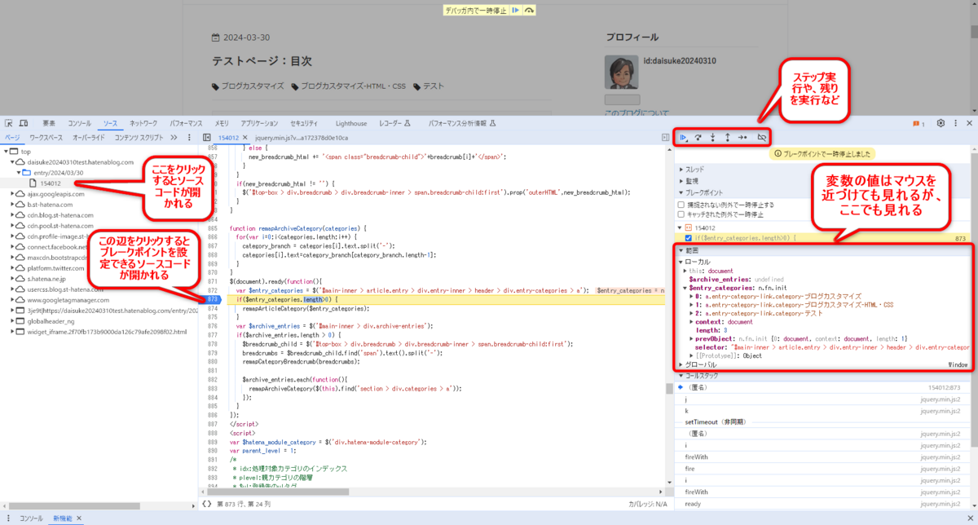Collapse the entry/2024/03/30 folder
This screenshot has width=978, height=525.
coord(20,173)
